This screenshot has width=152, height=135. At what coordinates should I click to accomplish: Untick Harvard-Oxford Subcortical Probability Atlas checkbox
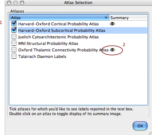point(14,30)
